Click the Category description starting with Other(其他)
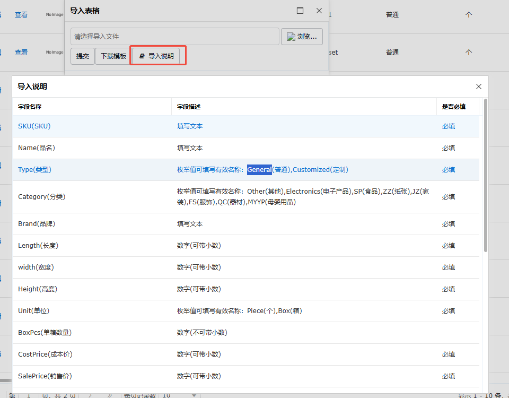The height and width of the screenshot is (398, 509). (x=303, y=196)
